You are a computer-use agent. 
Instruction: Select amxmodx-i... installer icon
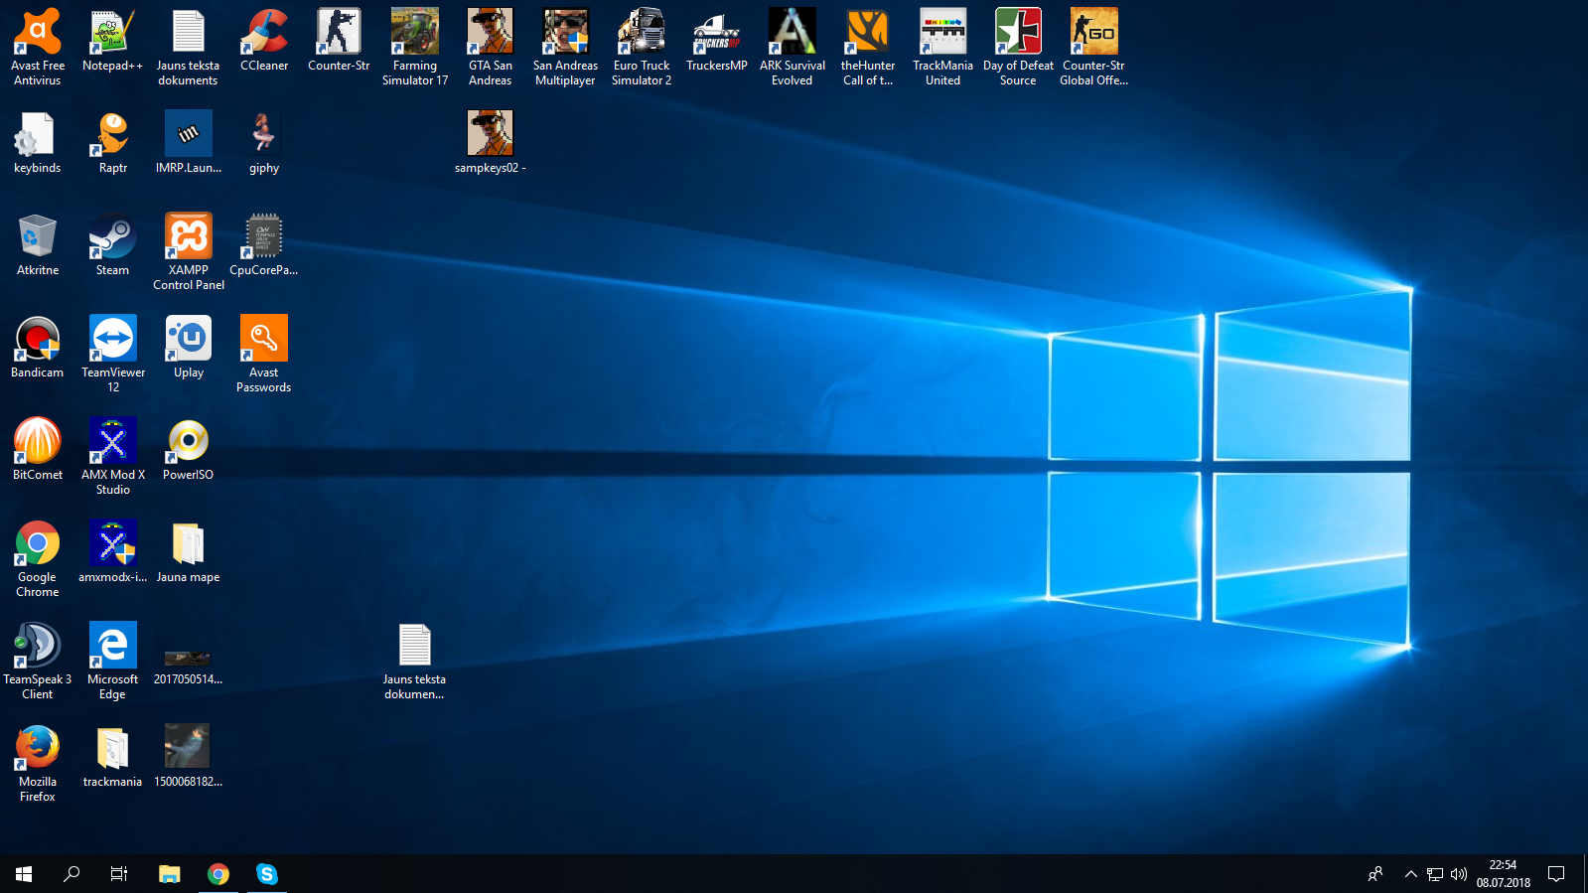click(112, 551)
